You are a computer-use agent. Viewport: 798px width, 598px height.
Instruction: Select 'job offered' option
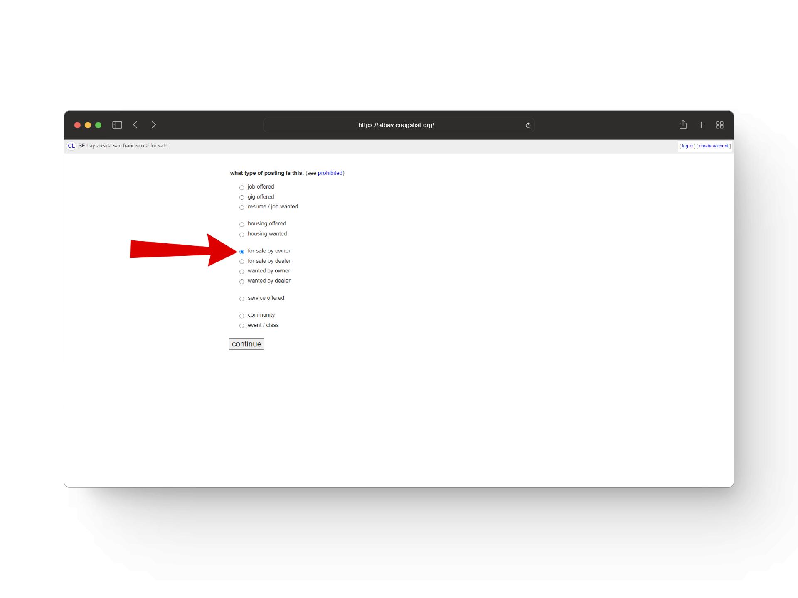(241, 186)
